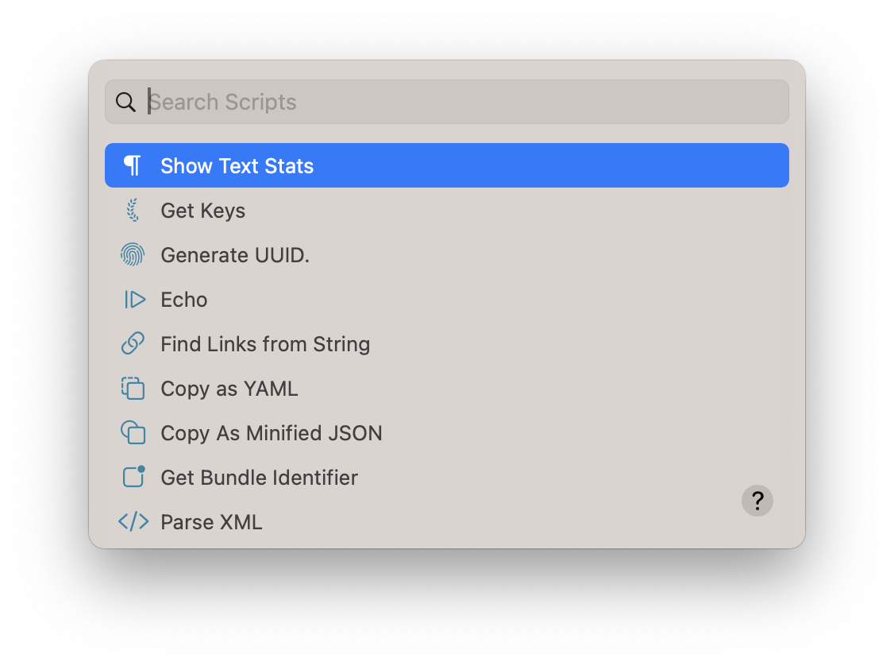Open the help question mark button

pyautogui.click(x=757, y=501)
